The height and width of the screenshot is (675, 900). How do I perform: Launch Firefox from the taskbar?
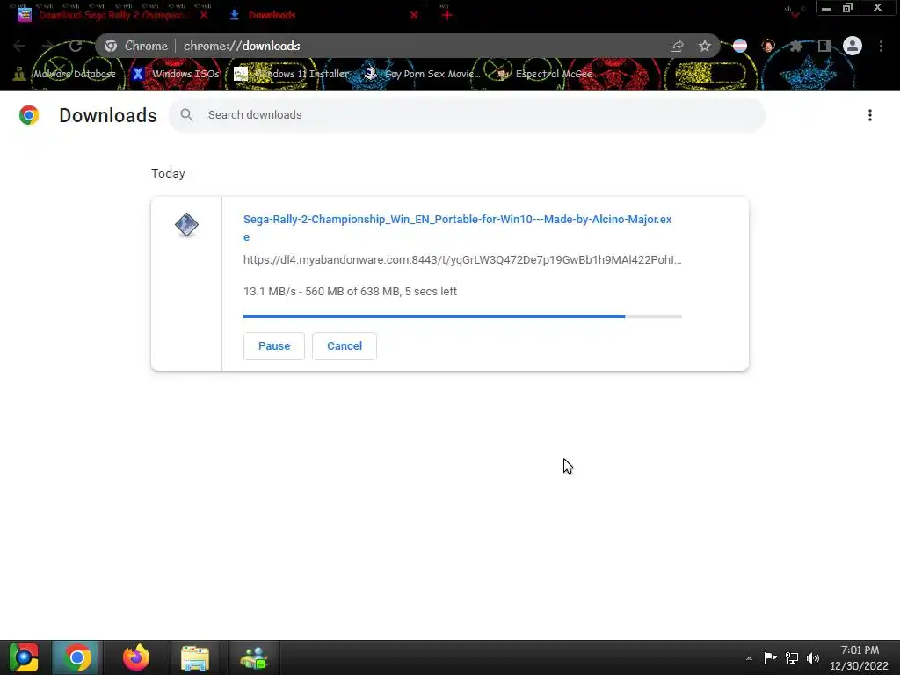point(136,657)
